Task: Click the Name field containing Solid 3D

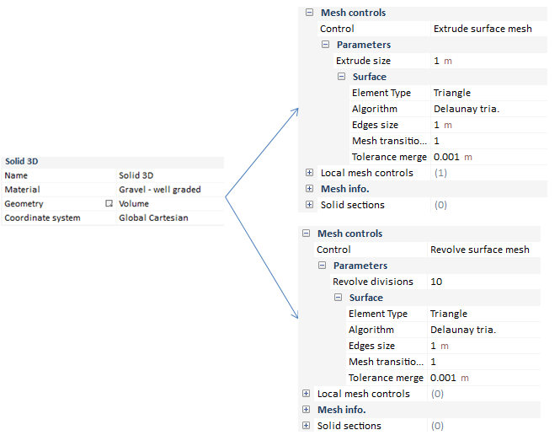Action: click(168, 175)
